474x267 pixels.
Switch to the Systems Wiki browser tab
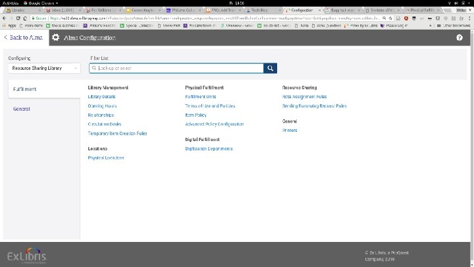(x=382, y=11)
